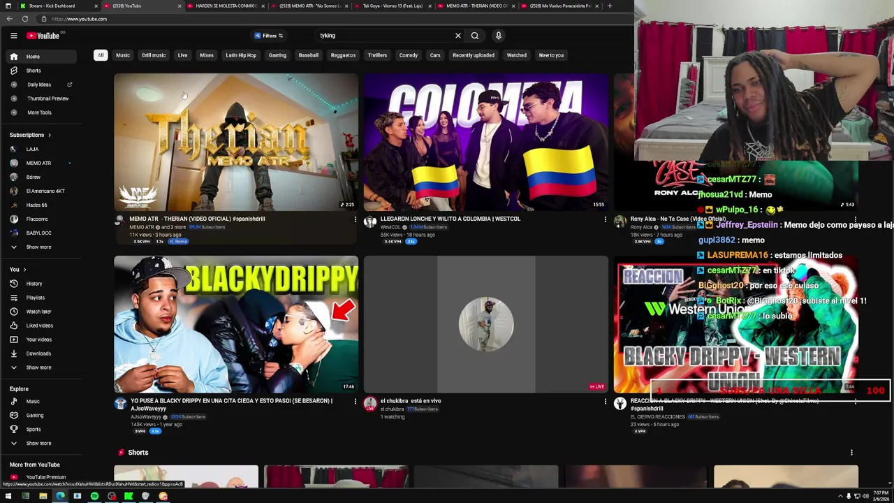Open Spotify from the taskbar
The image size is (894, 503).
pos(94,497)
